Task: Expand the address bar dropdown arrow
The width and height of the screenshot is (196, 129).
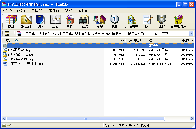Action: [x=191, y=33]
